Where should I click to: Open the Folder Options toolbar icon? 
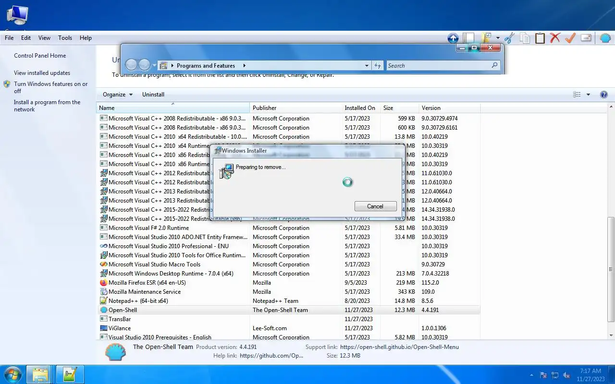pyautogui.click(x=486, y=38)
